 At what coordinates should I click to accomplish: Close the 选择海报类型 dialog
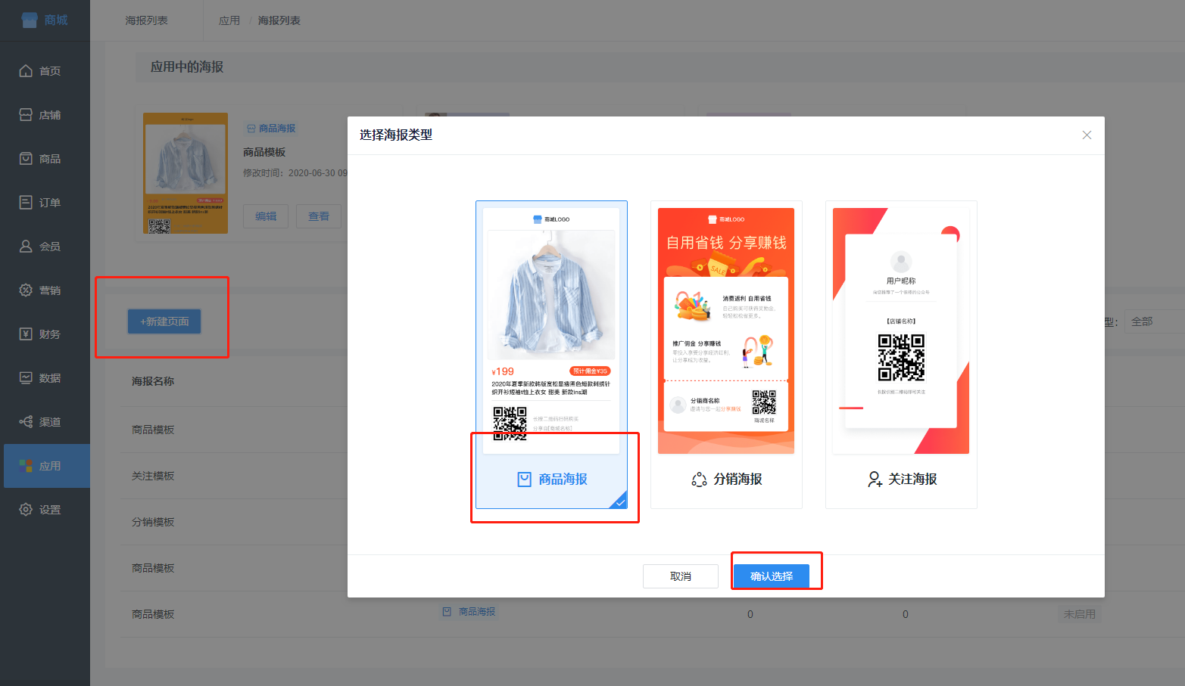pos(1087,135)
